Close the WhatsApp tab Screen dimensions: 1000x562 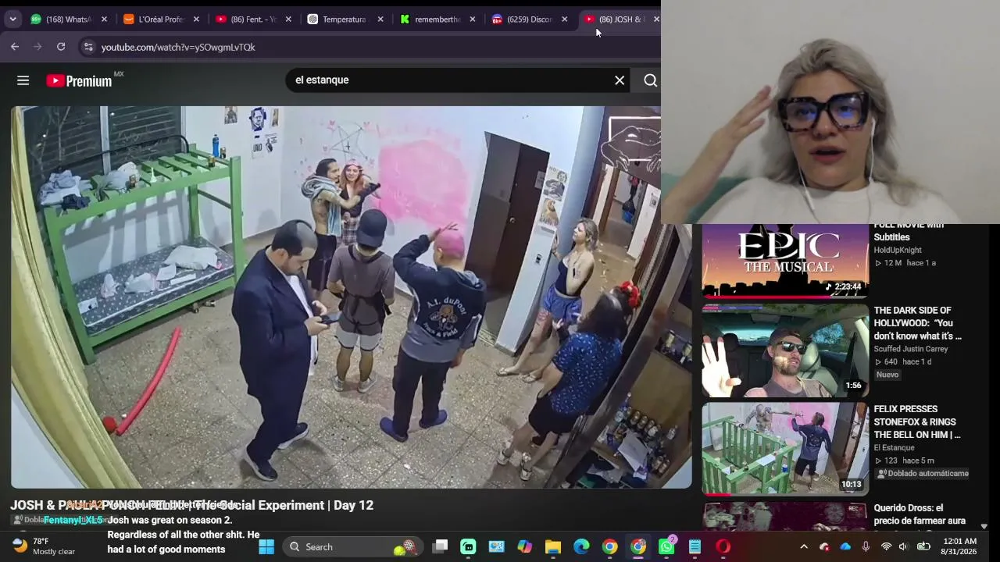pos(104,19)
